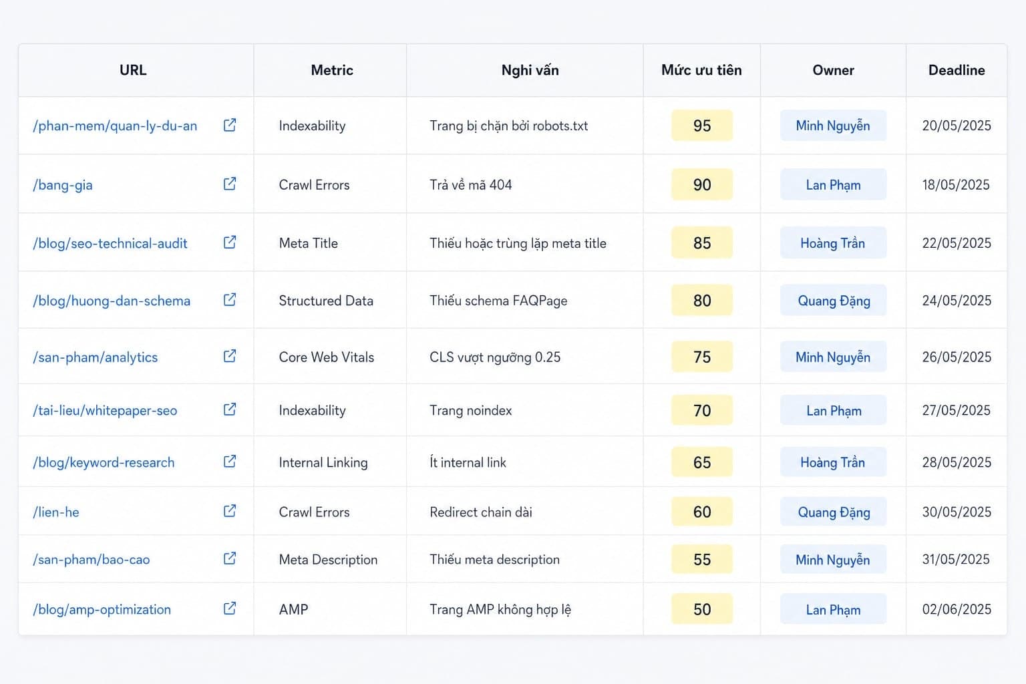Image resolution: width=1026 pixels, height=684 pixels.
Task: Select deadline 02/06/2025 cell
Action: coord(957,609)
